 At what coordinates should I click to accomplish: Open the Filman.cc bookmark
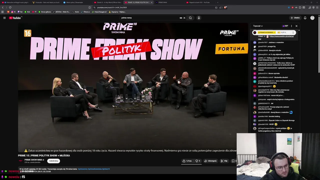85,12
